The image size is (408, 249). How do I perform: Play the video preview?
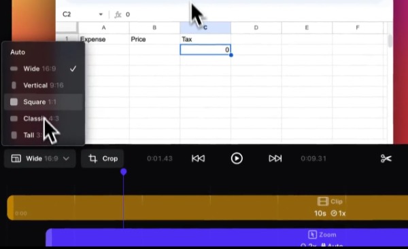[x=237, y=158]
